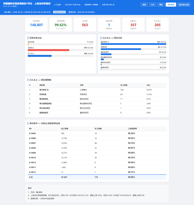Click the A-PA06 row label

click(32, 138)
